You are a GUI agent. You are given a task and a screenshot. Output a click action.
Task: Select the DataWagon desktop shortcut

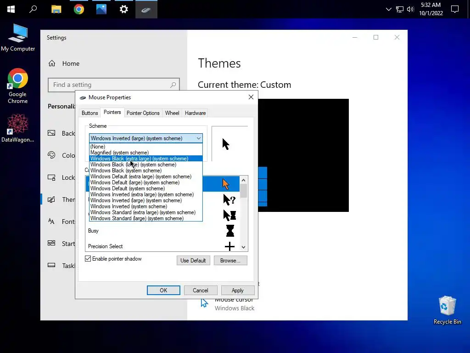18,128
